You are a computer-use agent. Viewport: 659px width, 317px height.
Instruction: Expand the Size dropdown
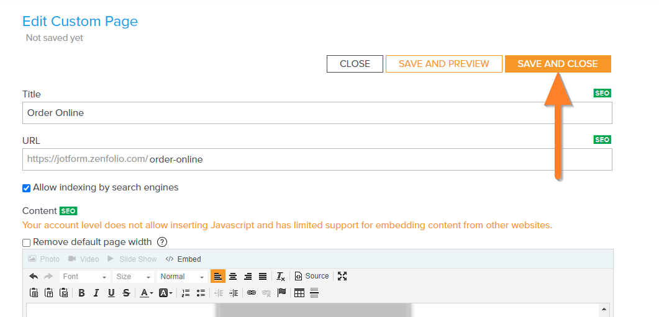[x=134, y=277]
